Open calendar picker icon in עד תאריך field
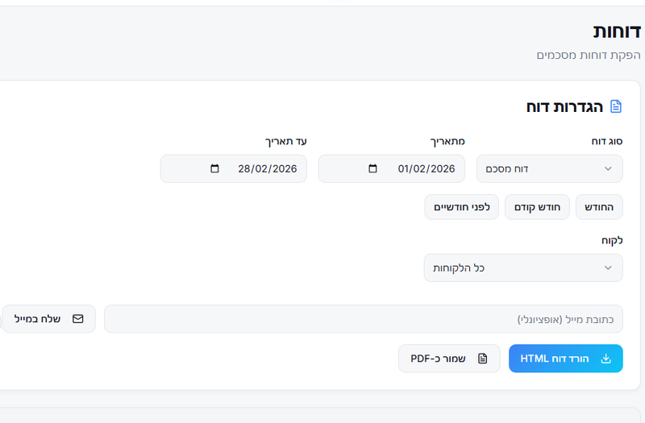 click(x=214, y=169)
